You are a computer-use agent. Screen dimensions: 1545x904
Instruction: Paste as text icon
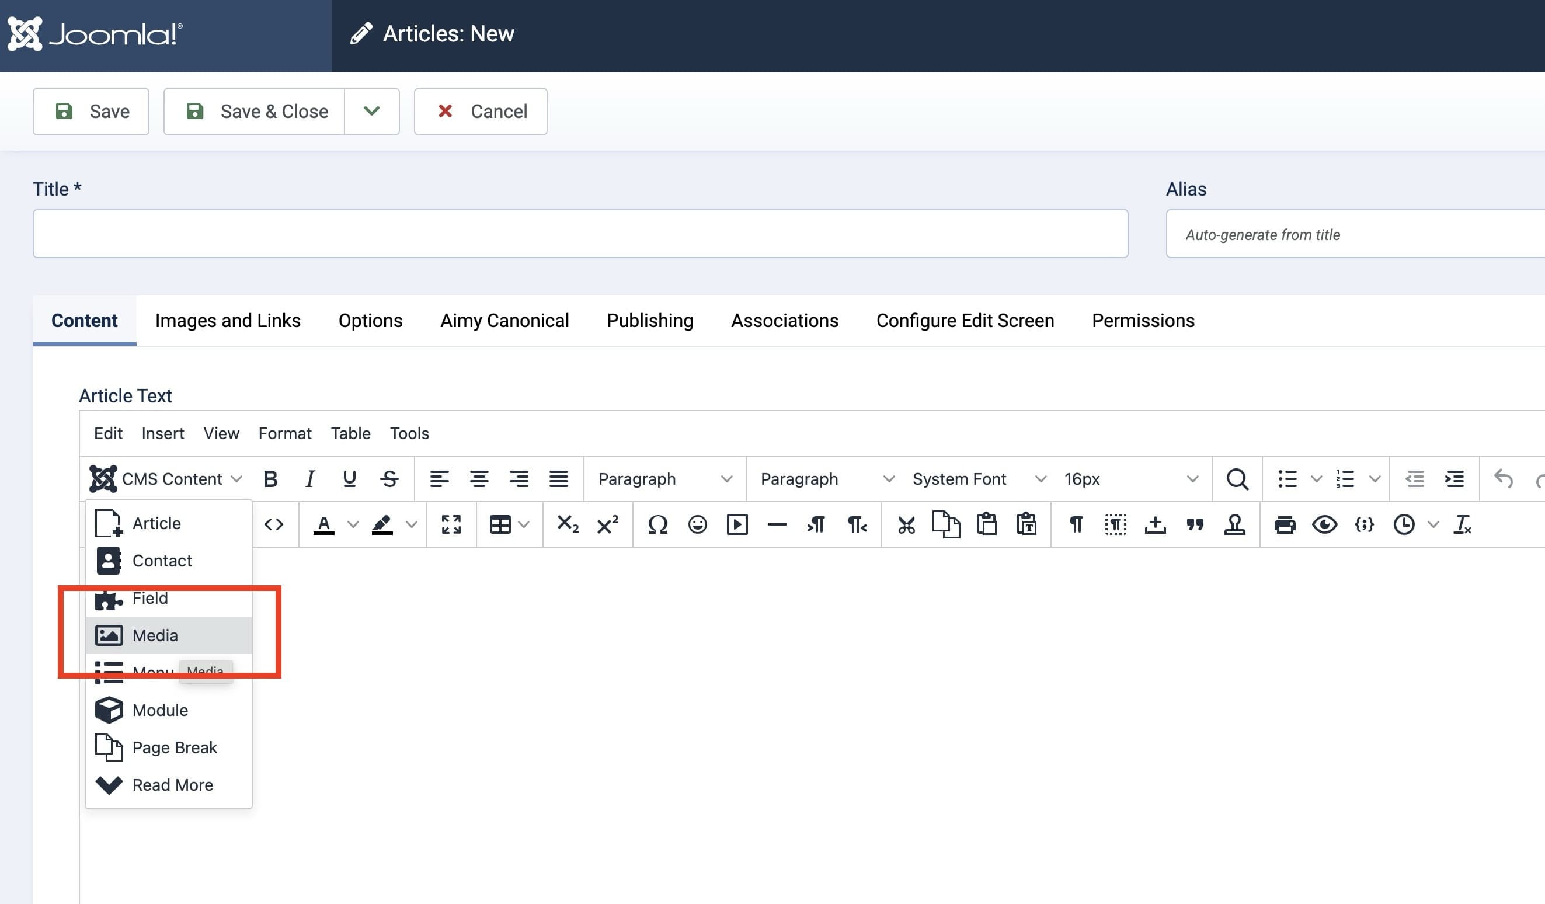pos(1026,524)
